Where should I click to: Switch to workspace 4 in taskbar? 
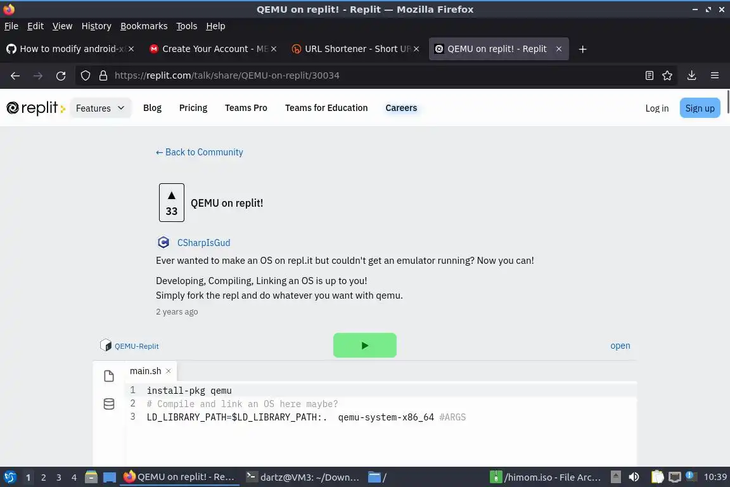coord(74,477)
